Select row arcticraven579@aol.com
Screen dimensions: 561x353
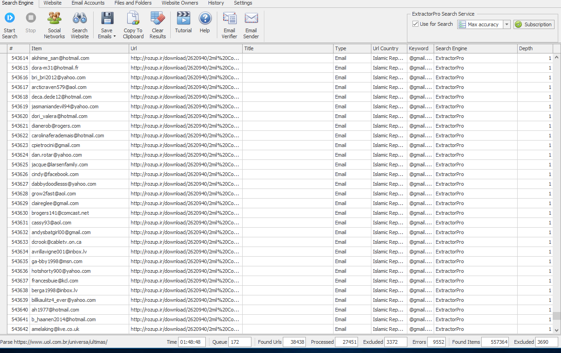(280, 87)
